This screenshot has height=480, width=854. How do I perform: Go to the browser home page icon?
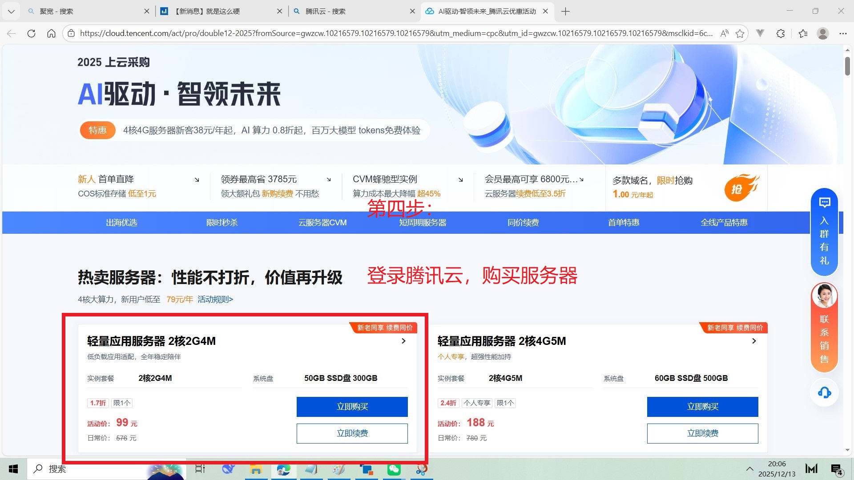coord(51,33)
